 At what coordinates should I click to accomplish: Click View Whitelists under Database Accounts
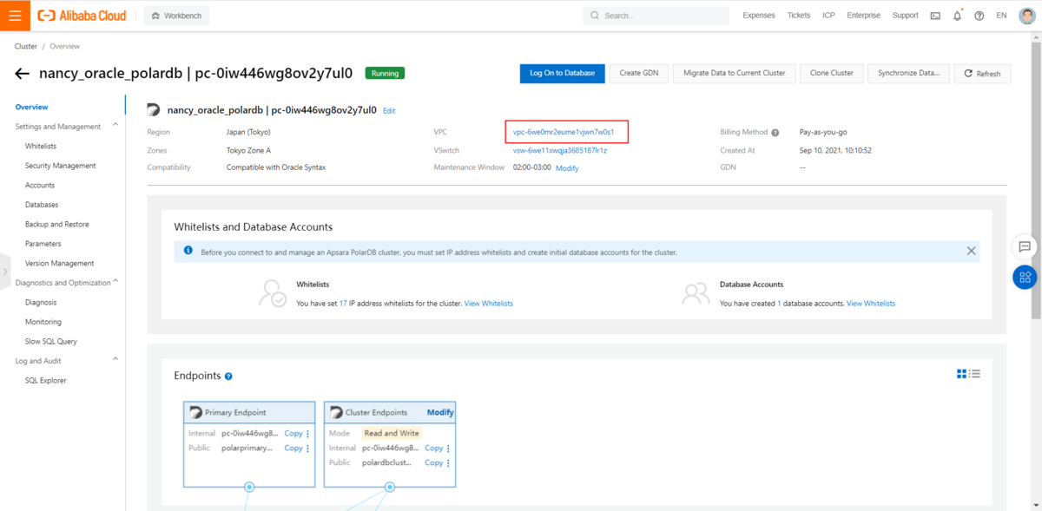coord(871,304)
